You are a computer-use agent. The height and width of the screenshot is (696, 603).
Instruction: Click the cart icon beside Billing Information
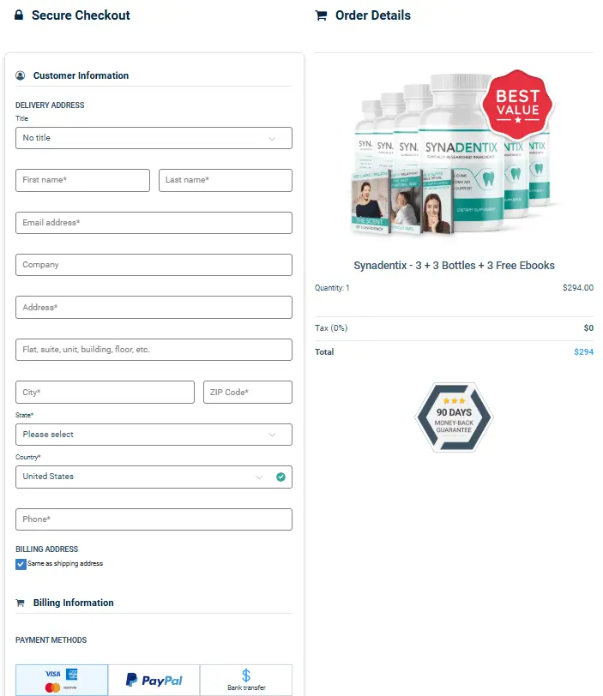[x=20, y=603]
